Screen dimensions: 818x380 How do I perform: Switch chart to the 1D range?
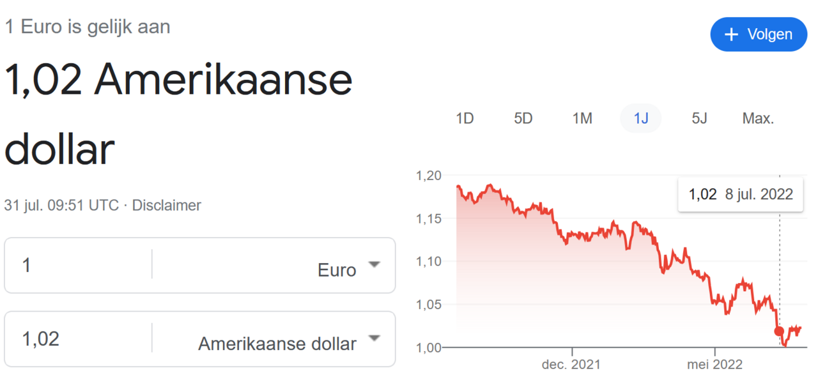[x=465, y=118]
